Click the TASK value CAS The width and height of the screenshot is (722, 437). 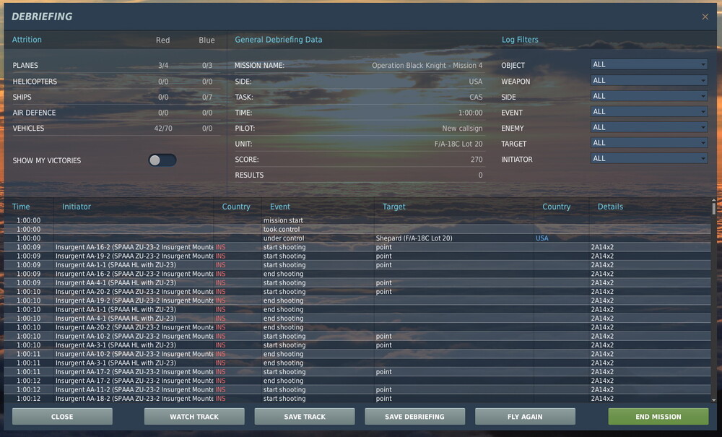476,98
